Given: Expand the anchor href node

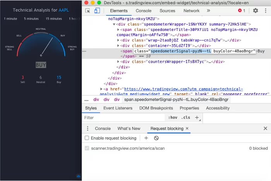Looking at the screenshot, I should click(x=101, y=89).
